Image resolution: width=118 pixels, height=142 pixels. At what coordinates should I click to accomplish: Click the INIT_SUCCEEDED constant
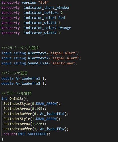click(x=32, y=134)
